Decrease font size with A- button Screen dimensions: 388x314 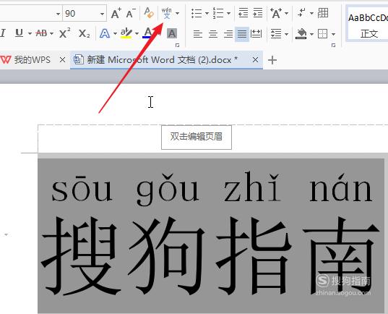point(131,13)
